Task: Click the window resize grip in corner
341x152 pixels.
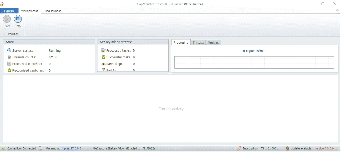Action: [x=339, y=150]
